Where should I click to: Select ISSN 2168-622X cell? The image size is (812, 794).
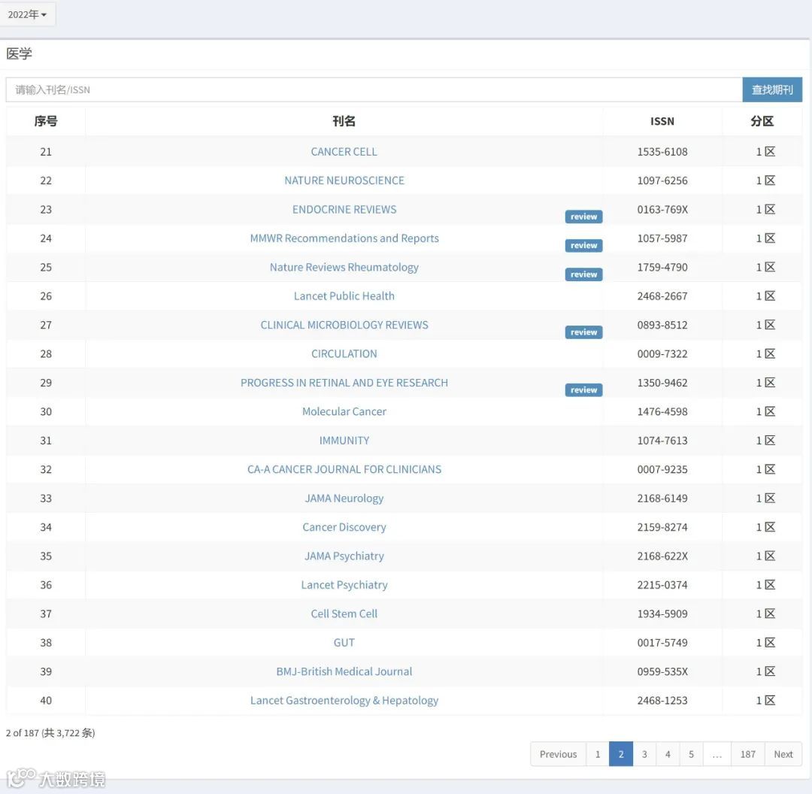click(x=662, y=556)
